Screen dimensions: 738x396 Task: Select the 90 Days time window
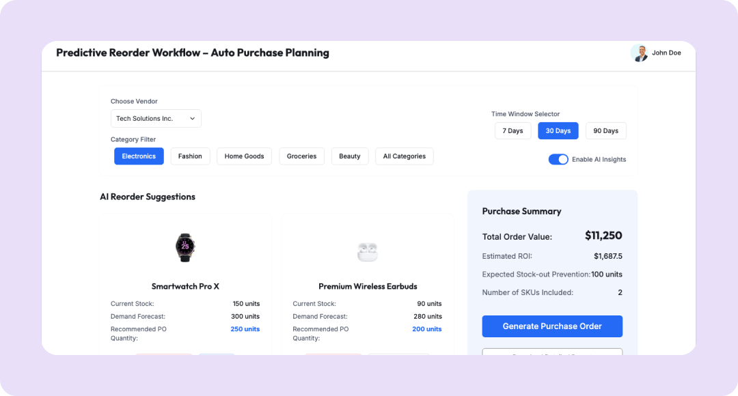pos(605,131)
